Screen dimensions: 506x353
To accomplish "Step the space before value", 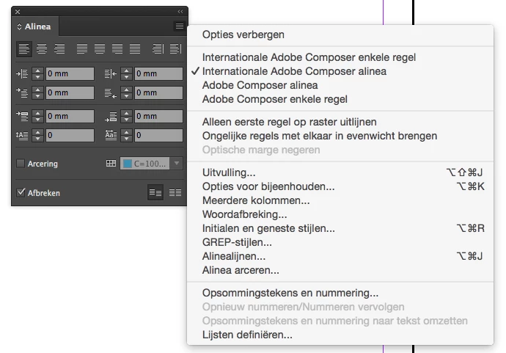I will [x=37, y=116].
